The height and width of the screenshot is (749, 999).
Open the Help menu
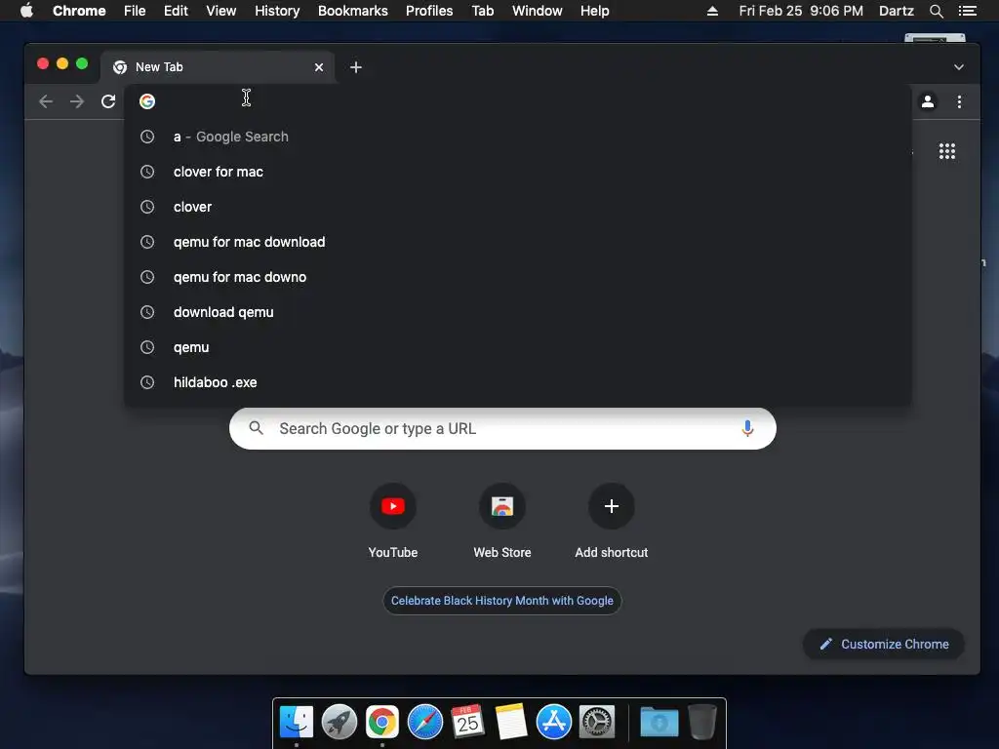click(x=594, y=11)
